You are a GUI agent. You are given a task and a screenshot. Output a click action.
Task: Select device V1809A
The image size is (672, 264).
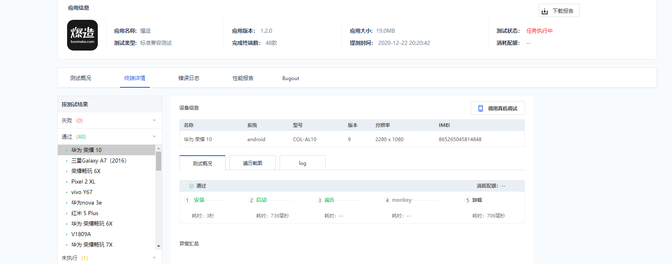[107, 234]
